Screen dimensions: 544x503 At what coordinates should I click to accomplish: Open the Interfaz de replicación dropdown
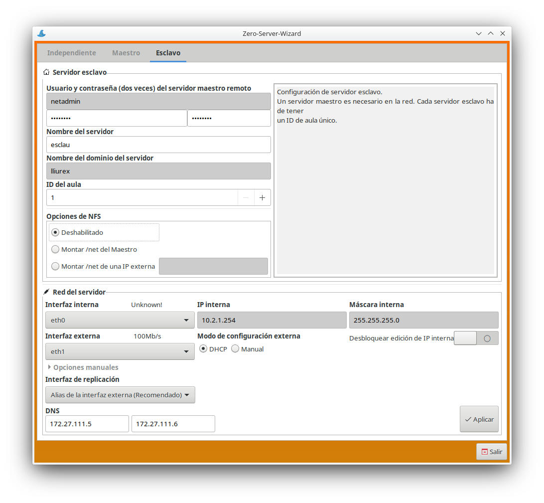[120, 395]
